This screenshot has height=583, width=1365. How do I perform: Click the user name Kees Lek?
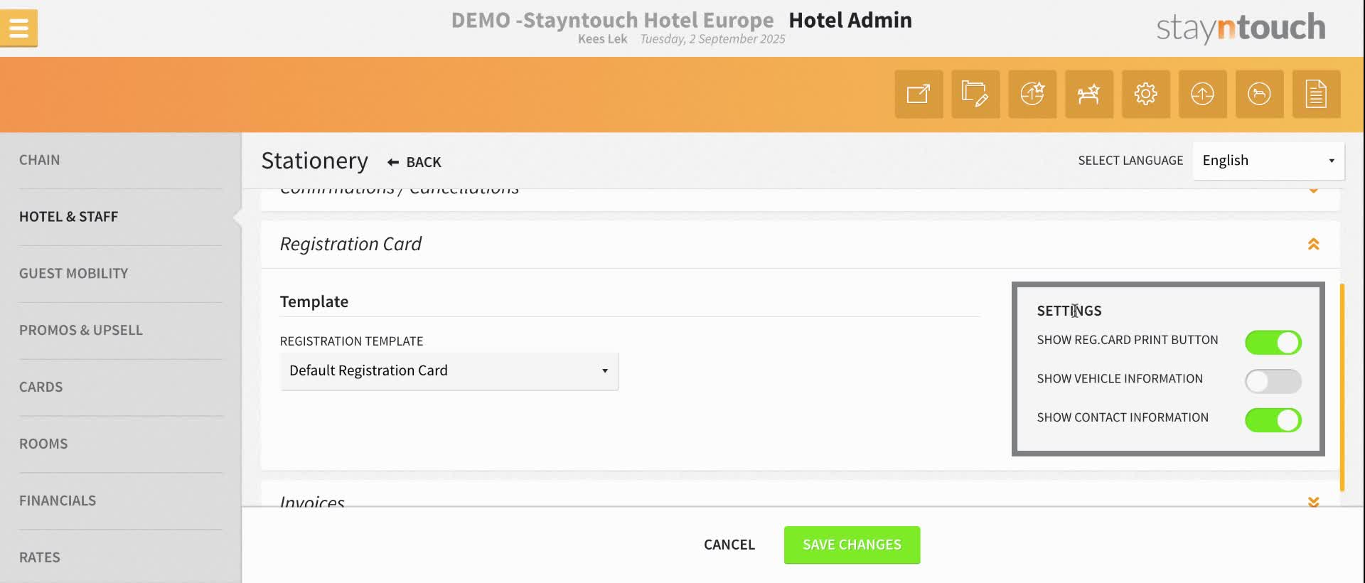pos(602,39)
